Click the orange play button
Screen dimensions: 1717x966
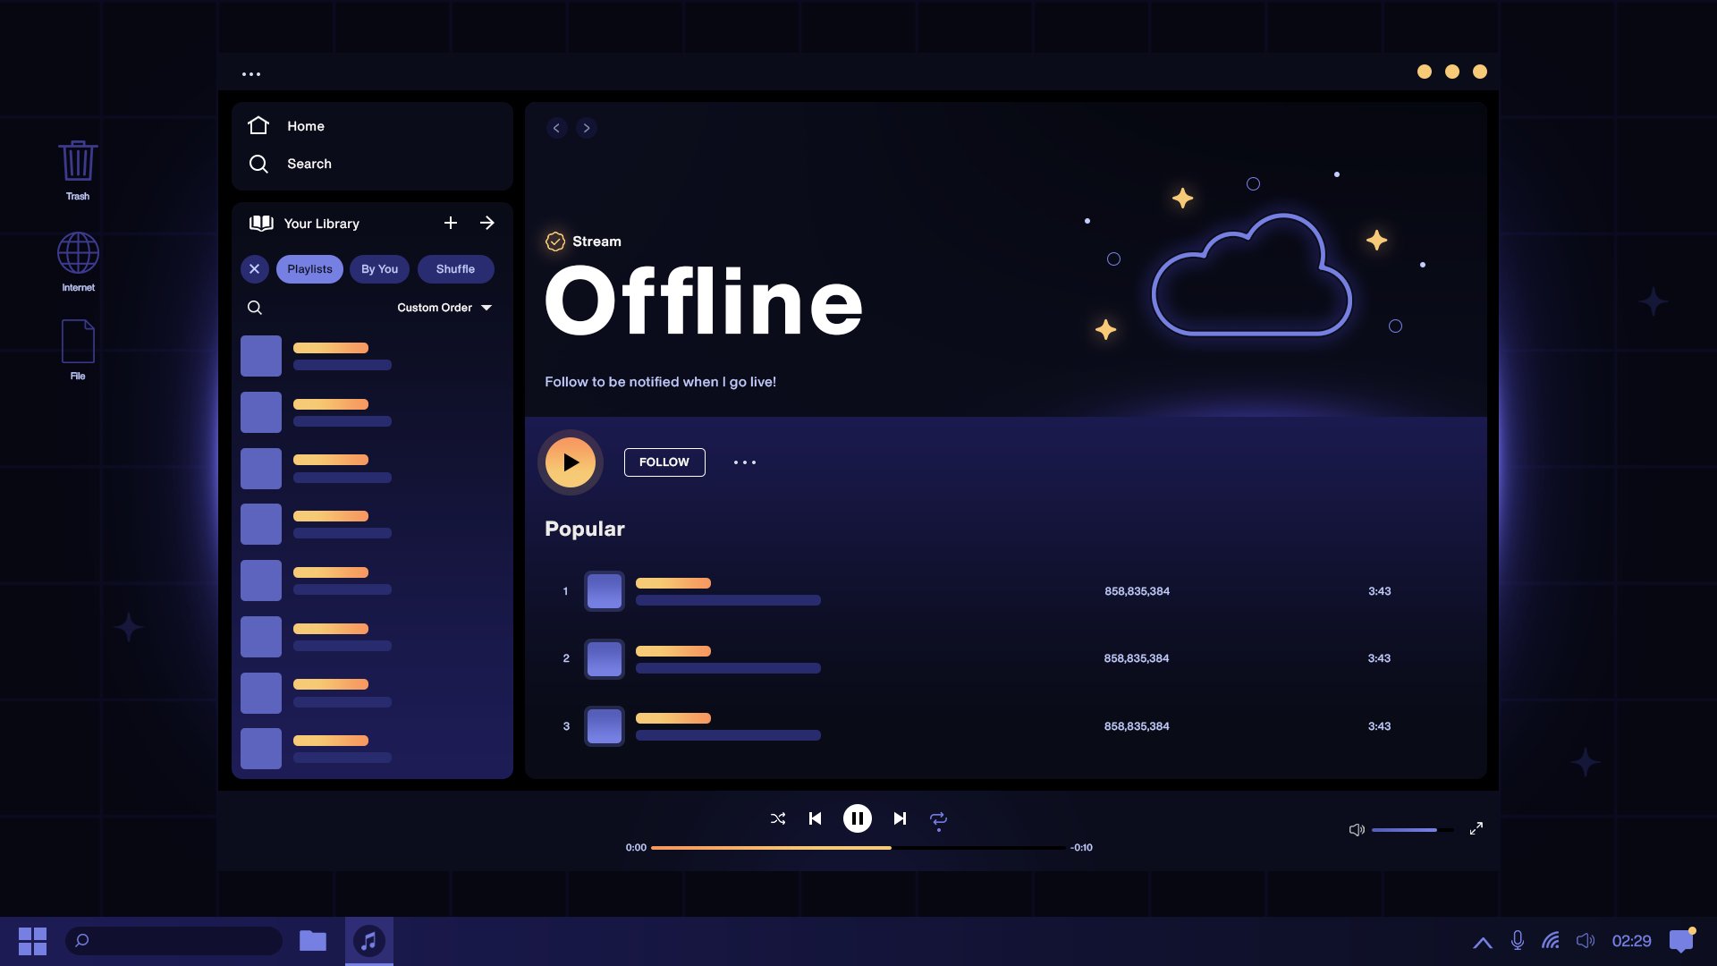click(x=571, y=462)
